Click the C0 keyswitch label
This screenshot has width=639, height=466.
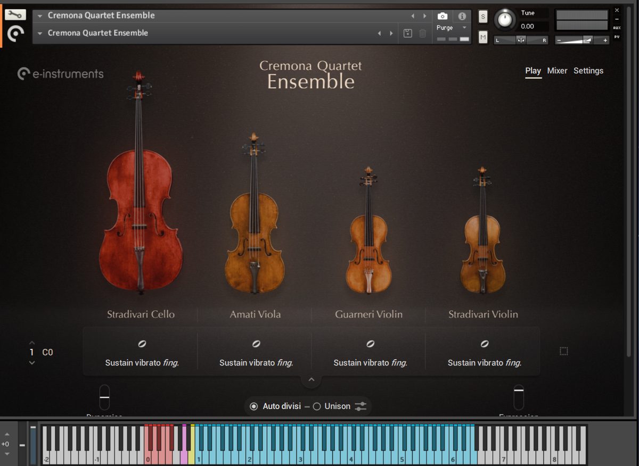pyautogui.click(x=47, y=352)
